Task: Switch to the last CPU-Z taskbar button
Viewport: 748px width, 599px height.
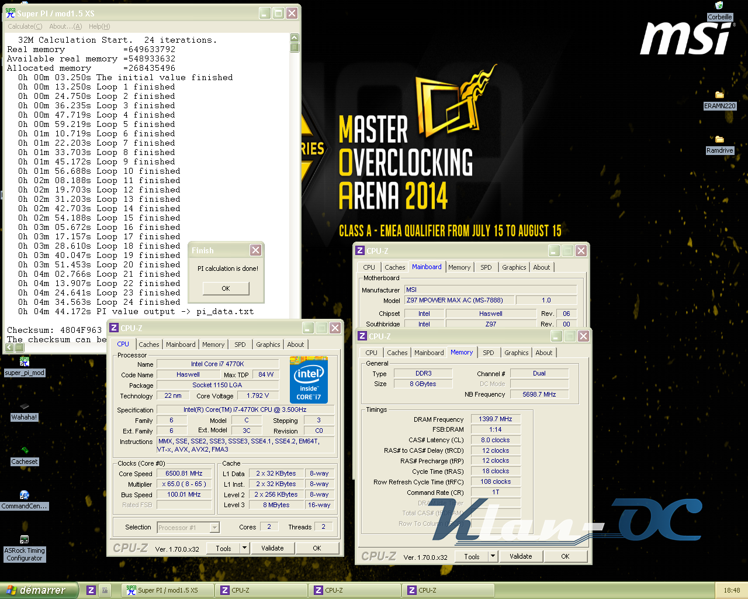Action: coord(448,590)
